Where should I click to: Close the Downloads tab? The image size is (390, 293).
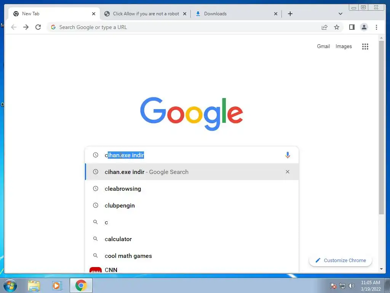(276, 14)
